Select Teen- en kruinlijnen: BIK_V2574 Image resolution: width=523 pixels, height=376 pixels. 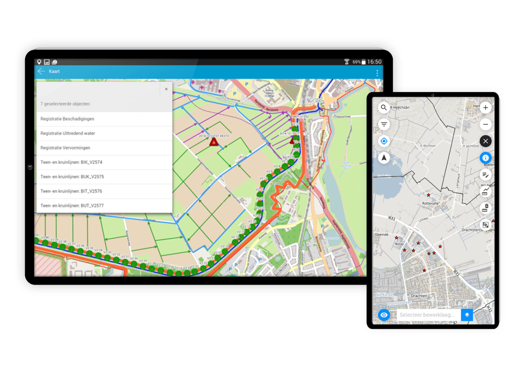[104, 162]
